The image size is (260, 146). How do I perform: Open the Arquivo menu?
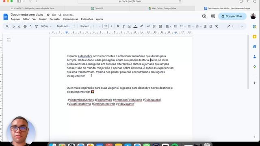15,19
